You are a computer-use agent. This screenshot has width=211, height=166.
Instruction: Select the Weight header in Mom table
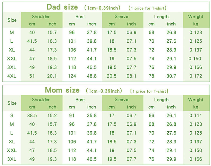196,100
